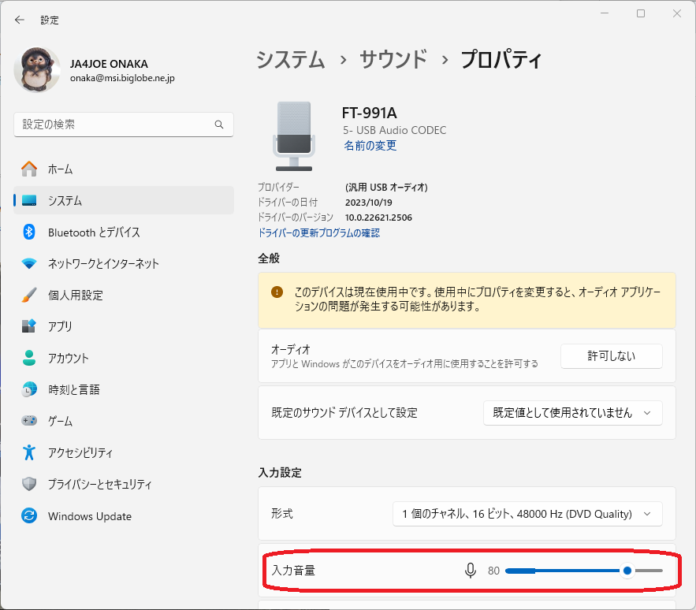Viewport: 696px width, 610px height.
Task: Click the input volume value 80
Action: [493, 571]
